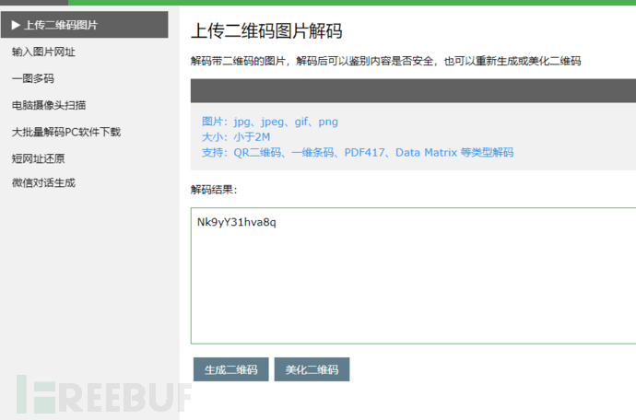
Task: Click the 解码带二维码的图片 description sentence
Action: [x=385, y=61]
